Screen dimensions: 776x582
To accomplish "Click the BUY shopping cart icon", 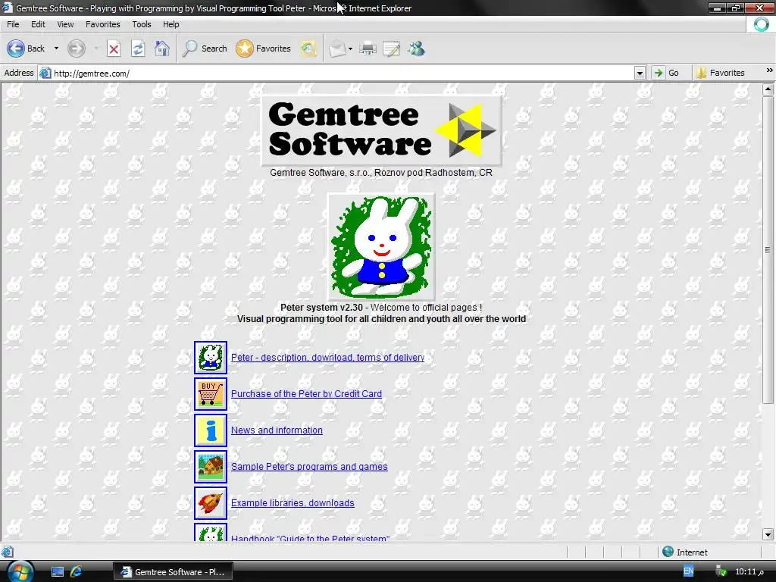I will point(211,394).
